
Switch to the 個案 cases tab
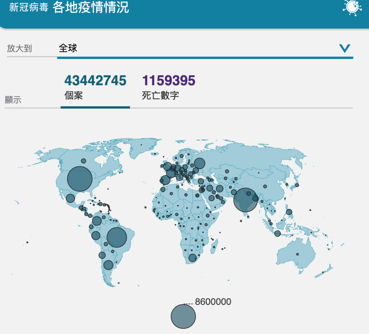click(73, 95)
